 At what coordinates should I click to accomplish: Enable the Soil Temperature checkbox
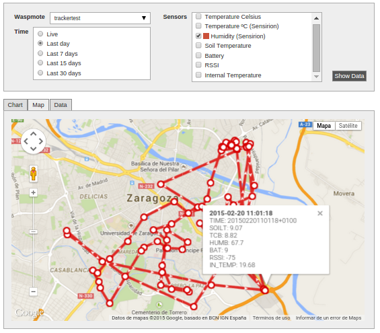click(198, 45)
